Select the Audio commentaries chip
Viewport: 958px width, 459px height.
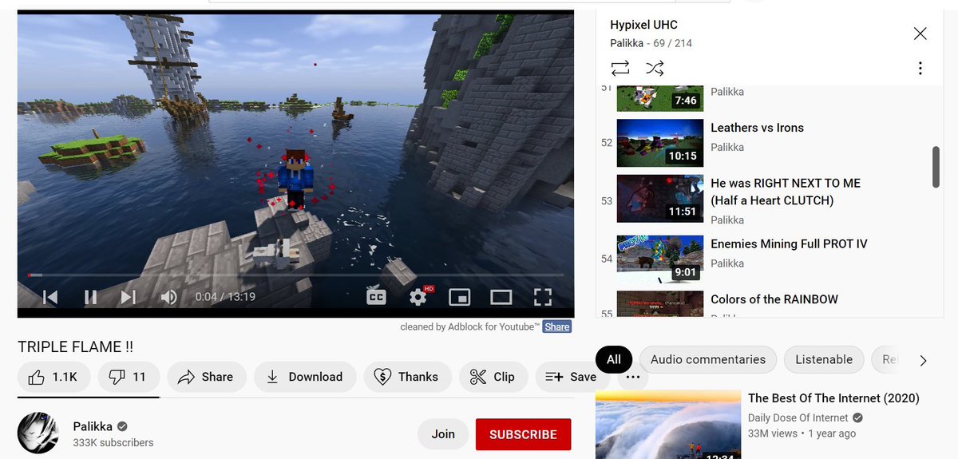click(x=707, y=359)
